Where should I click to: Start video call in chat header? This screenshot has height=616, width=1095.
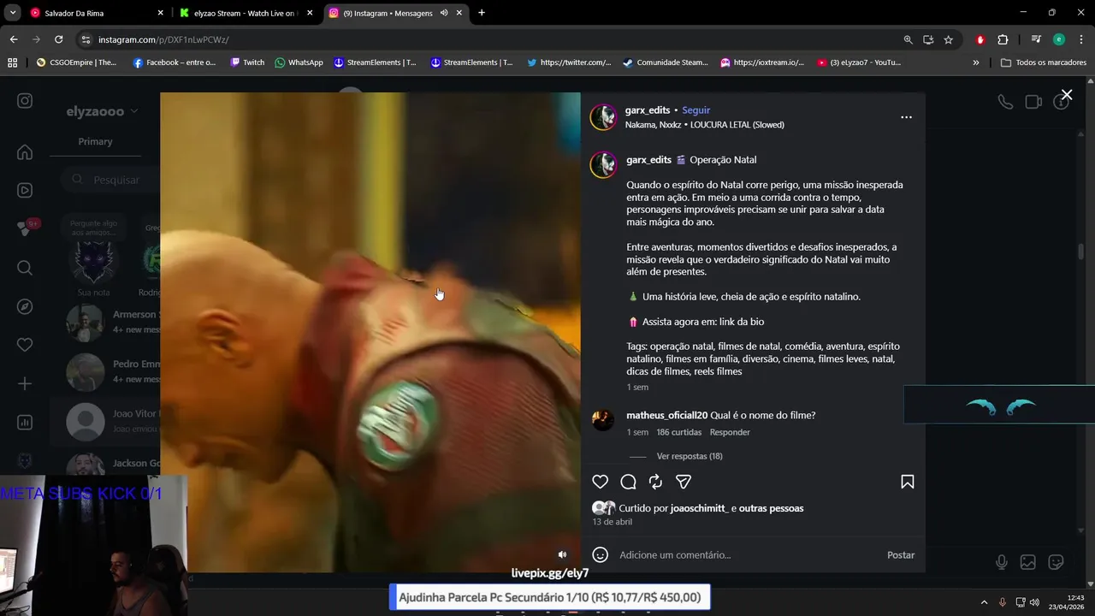click(x=1033, y=102)
